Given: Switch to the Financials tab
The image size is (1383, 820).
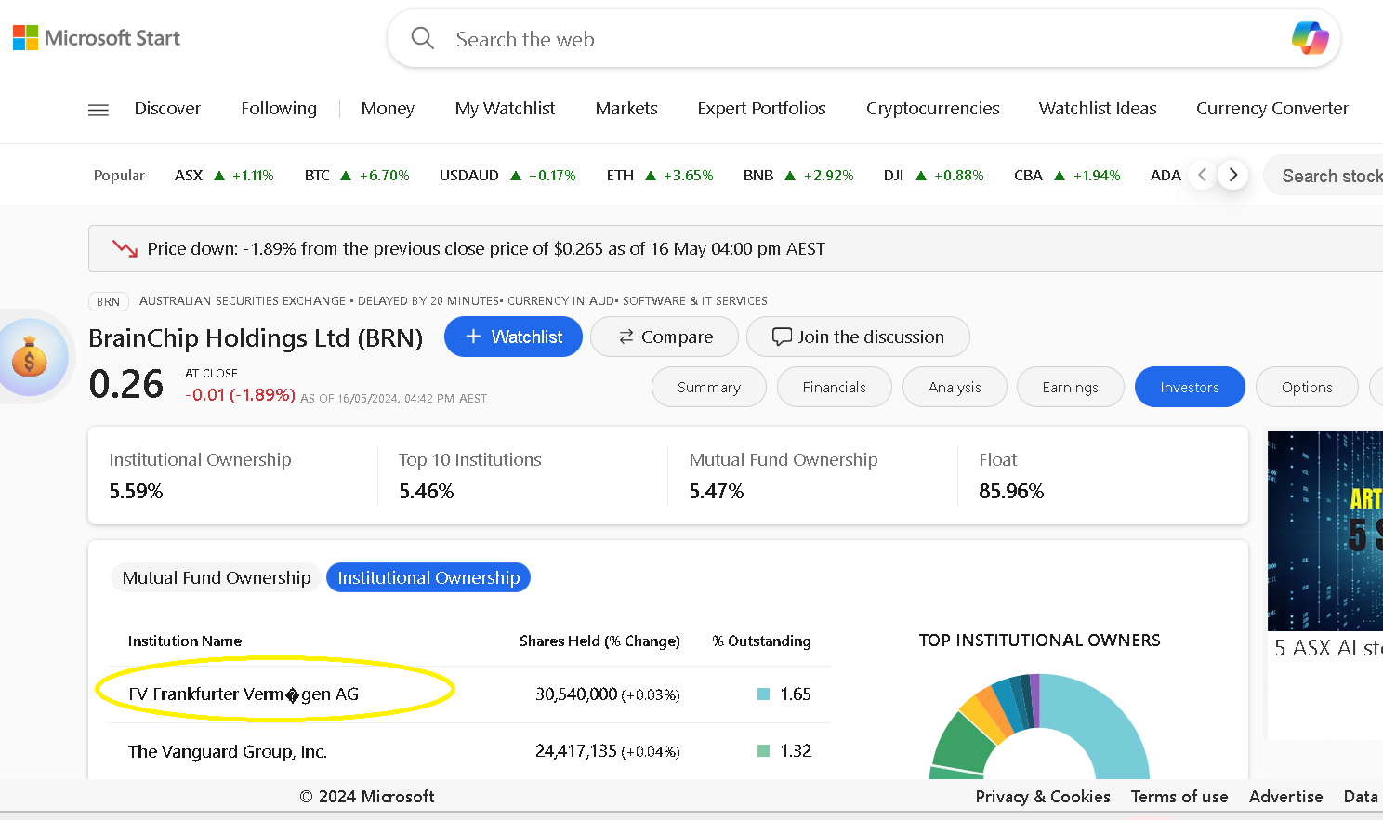Looking at the screenshot, I should tap(834, 387).
